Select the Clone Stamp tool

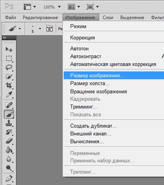pyautogui.click(x=9, y=123)
